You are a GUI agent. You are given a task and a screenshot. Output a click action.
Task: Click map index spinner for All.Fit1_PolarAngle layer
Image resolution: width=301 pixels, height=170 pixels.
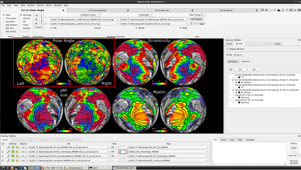[123, 152]
